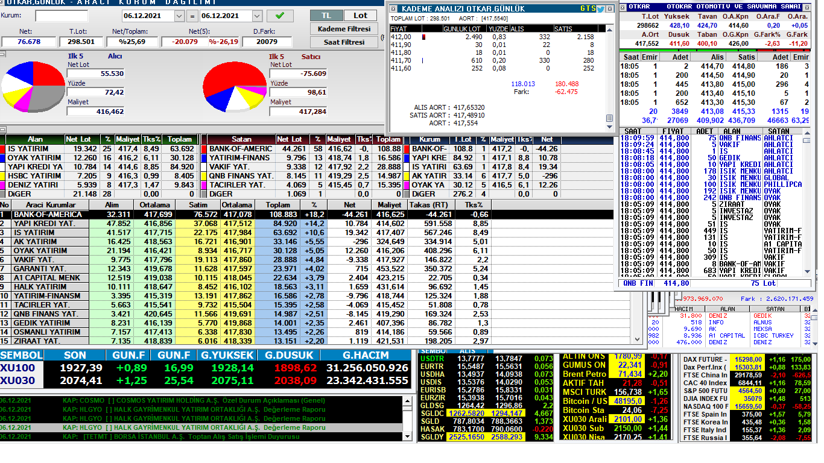
Task: Click the Twitter bird icon in Kademe Analizi
Action: [601, 8]
